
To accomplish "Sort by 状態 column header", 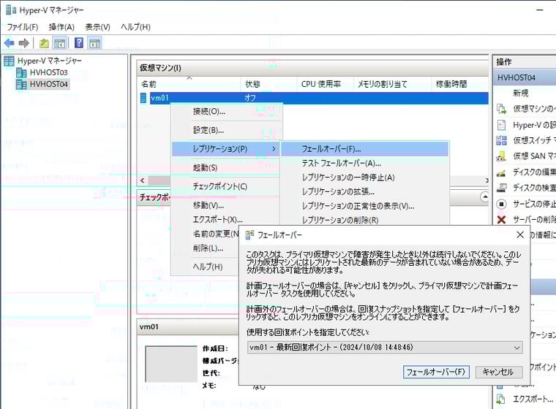I will click(x=268, y=84).
